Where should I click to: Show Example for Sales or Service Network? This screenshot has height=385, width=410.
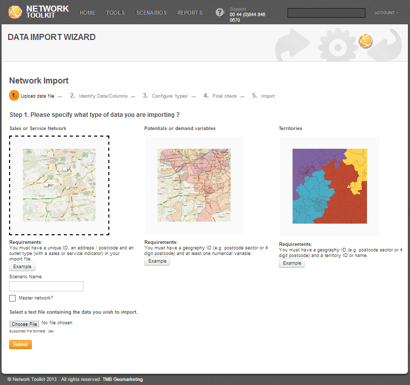tap(22, 267)
